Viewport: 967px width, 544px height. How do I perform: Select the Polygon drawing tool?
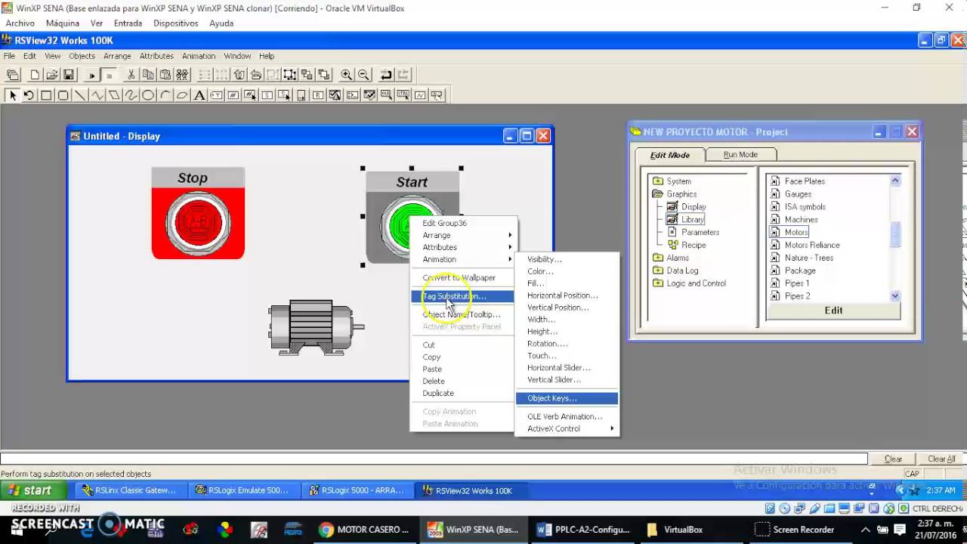[114, 95]
